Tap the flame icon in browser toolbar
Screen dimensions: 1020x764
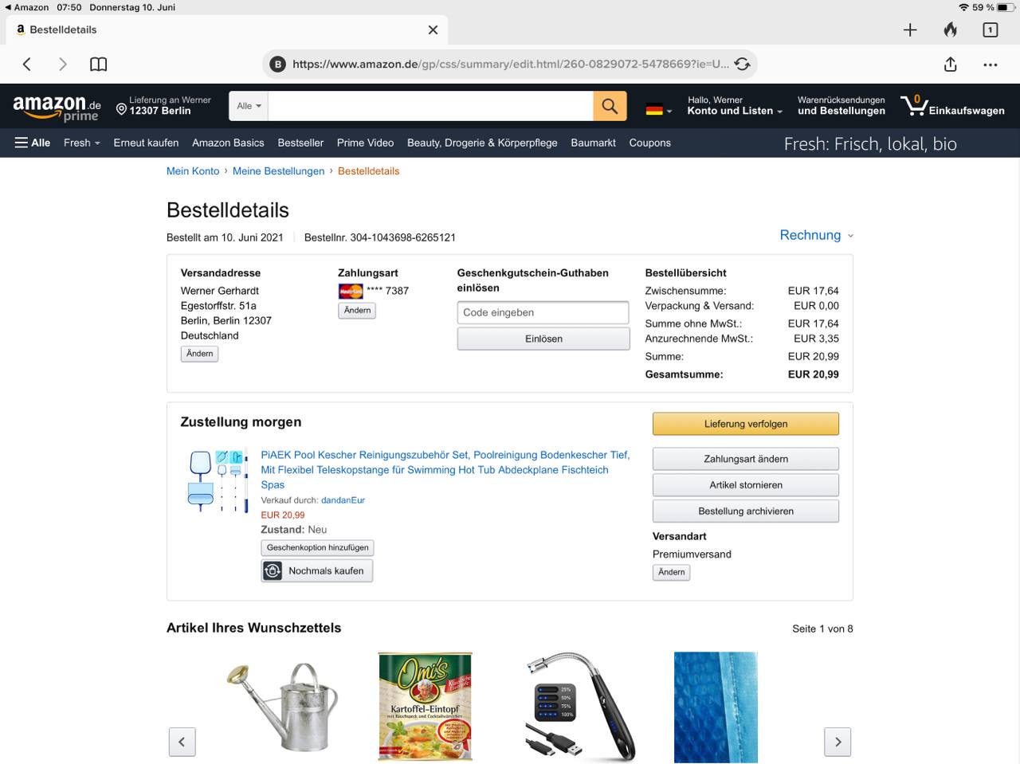[x=950, y=29]
